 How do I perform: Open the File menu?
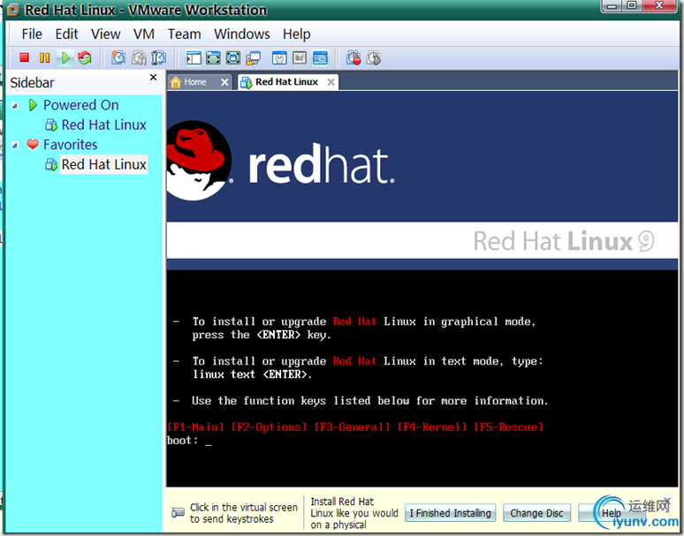pyautogui.click(x=32, y=34)
